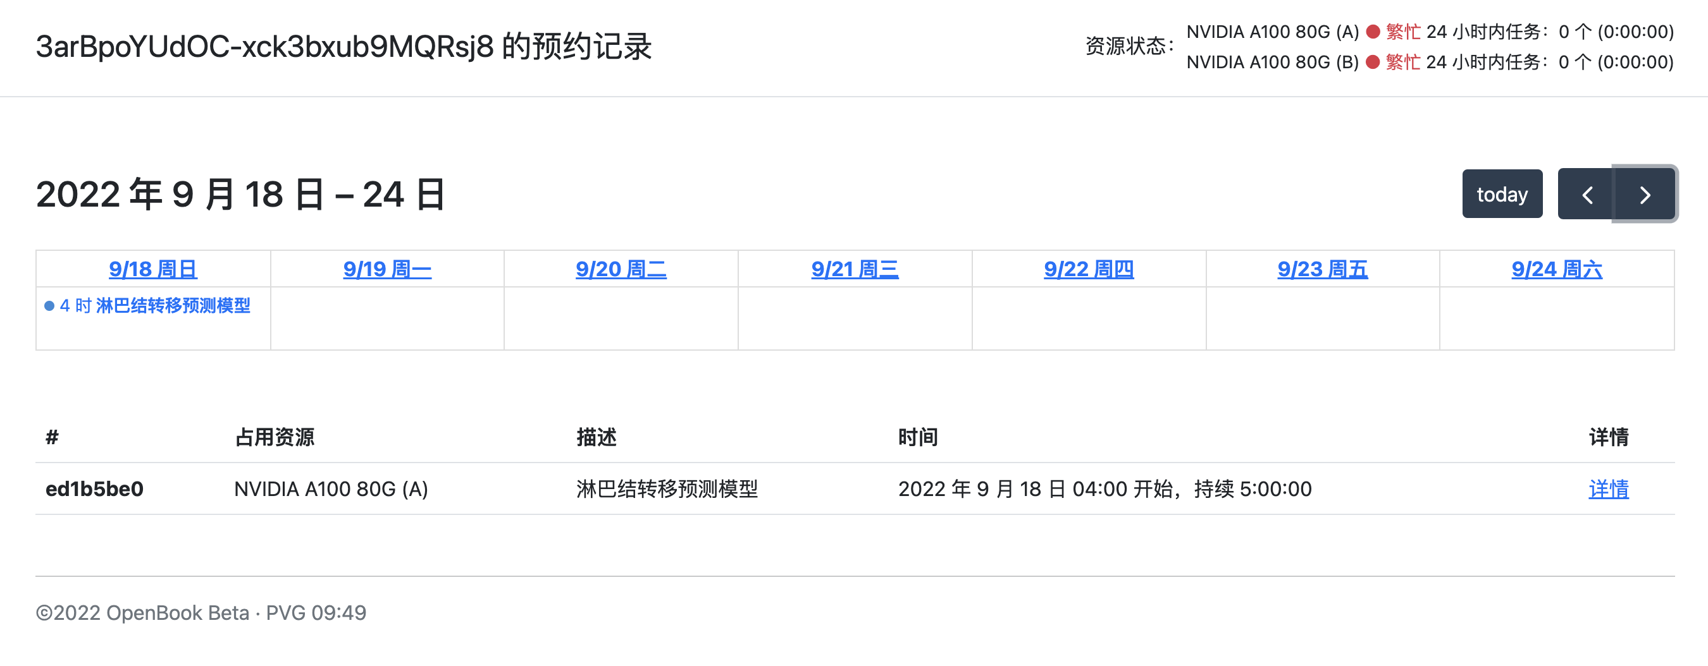The width and height of the screenshot is (1708, 666).
Task: Click the NVIDIA A100 80G (B) status line
Action: 1430,61
